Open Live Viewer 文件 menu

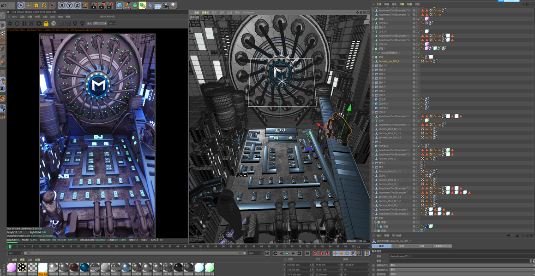pos(14,16)
